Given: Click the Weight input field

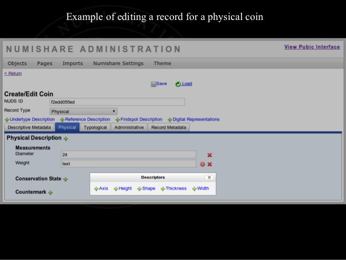Looking at the screenshot, I should (128, 164).
